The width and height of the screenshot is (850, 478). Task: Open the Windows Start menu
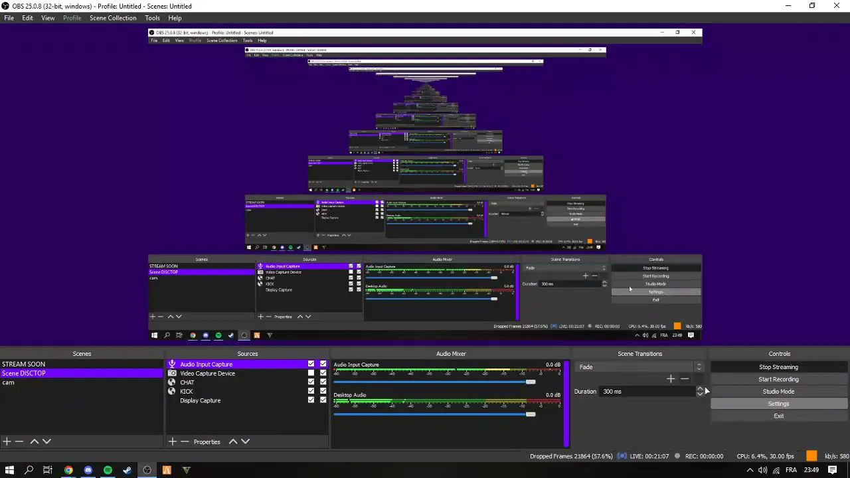tap(9, 470)
